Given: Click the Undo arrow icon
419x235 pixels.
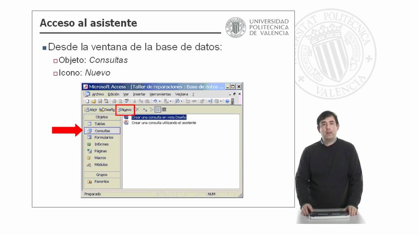Looking at the screenshot, I should 155,101.
